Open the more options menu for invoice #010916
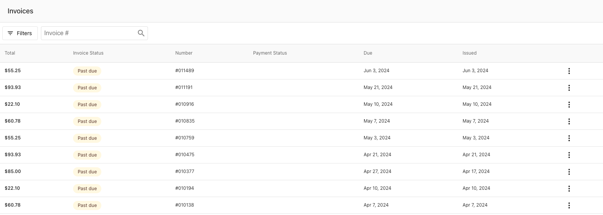The height and width of the screenshot is (215, 603). [569, 105]
